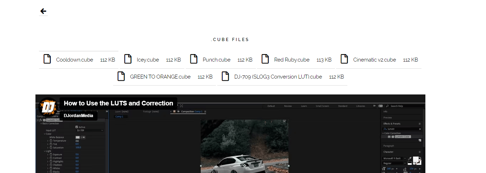Download Cinematic v2.cube file link
486x173 pixels.
[x=374, y=60]
